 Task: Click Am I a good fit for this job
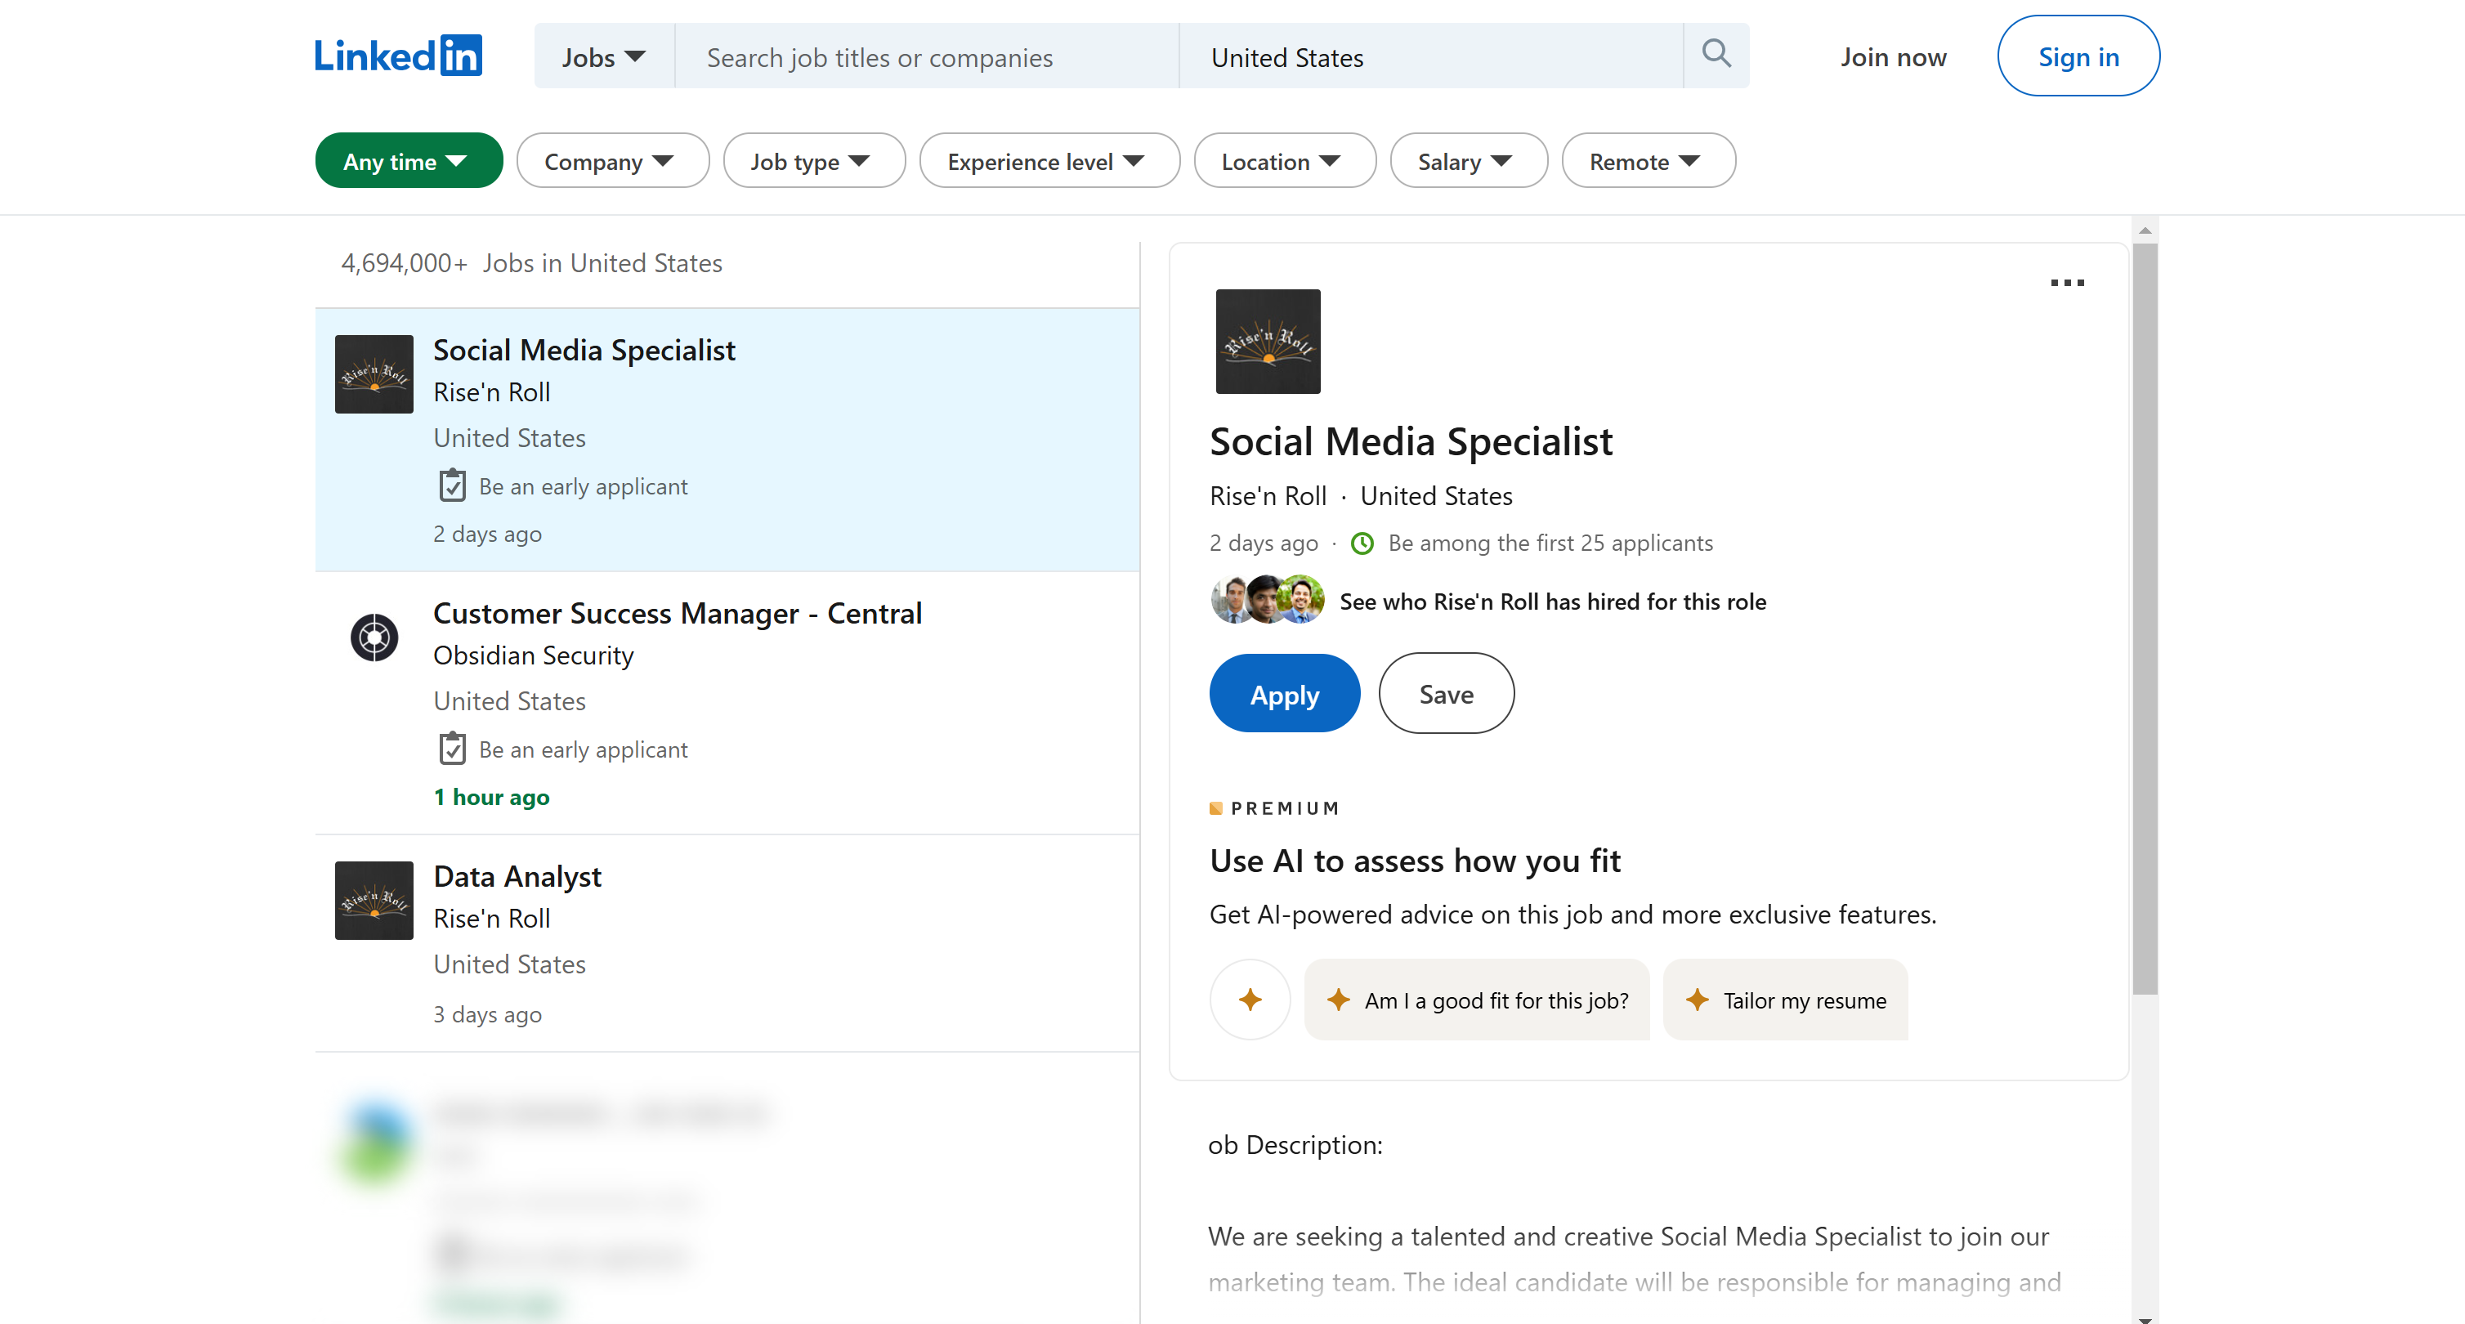point(1477,1000)
